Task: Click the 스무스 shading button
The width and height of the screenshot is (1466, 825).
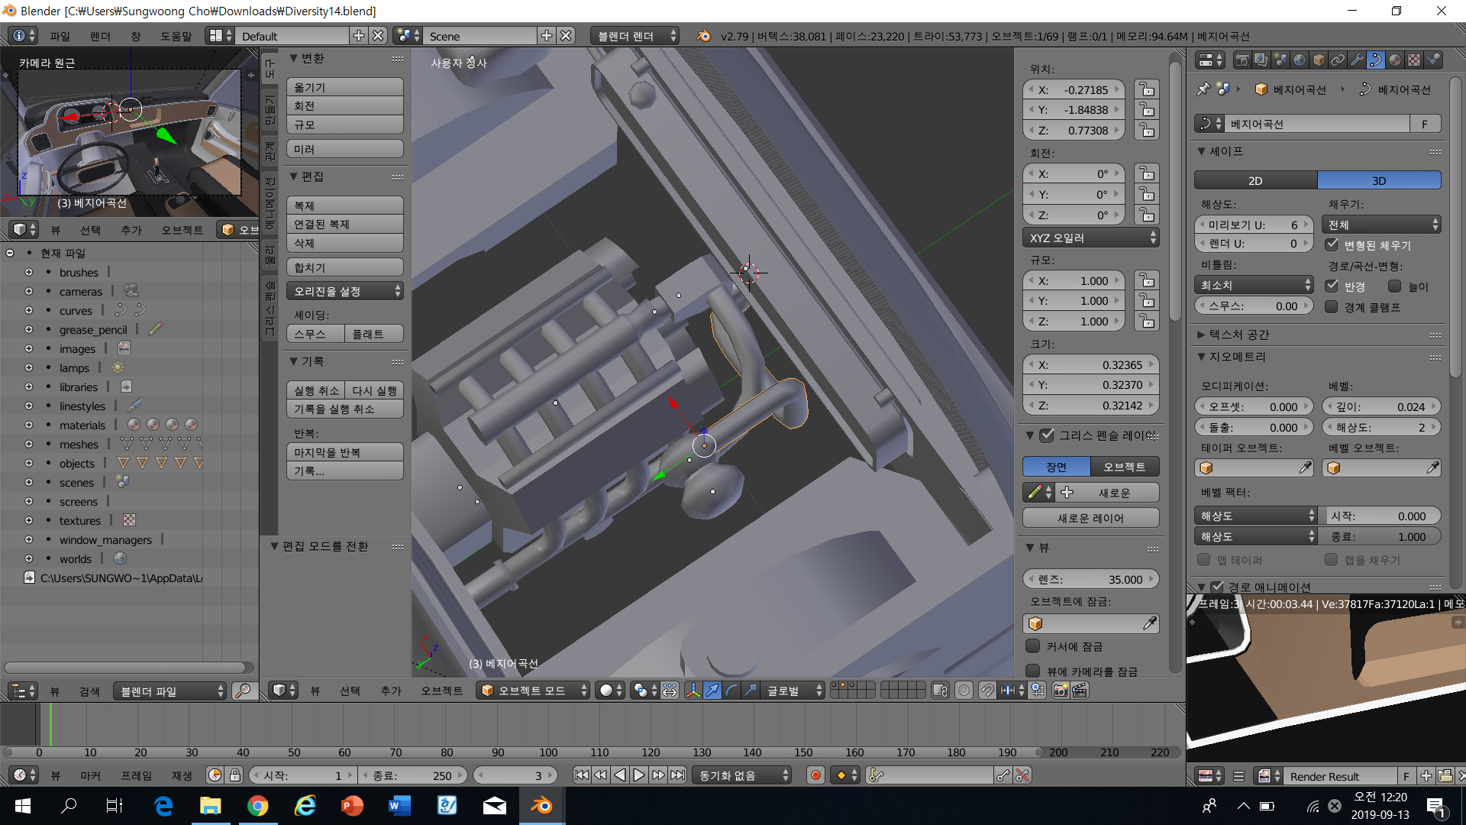Action: 315,334
